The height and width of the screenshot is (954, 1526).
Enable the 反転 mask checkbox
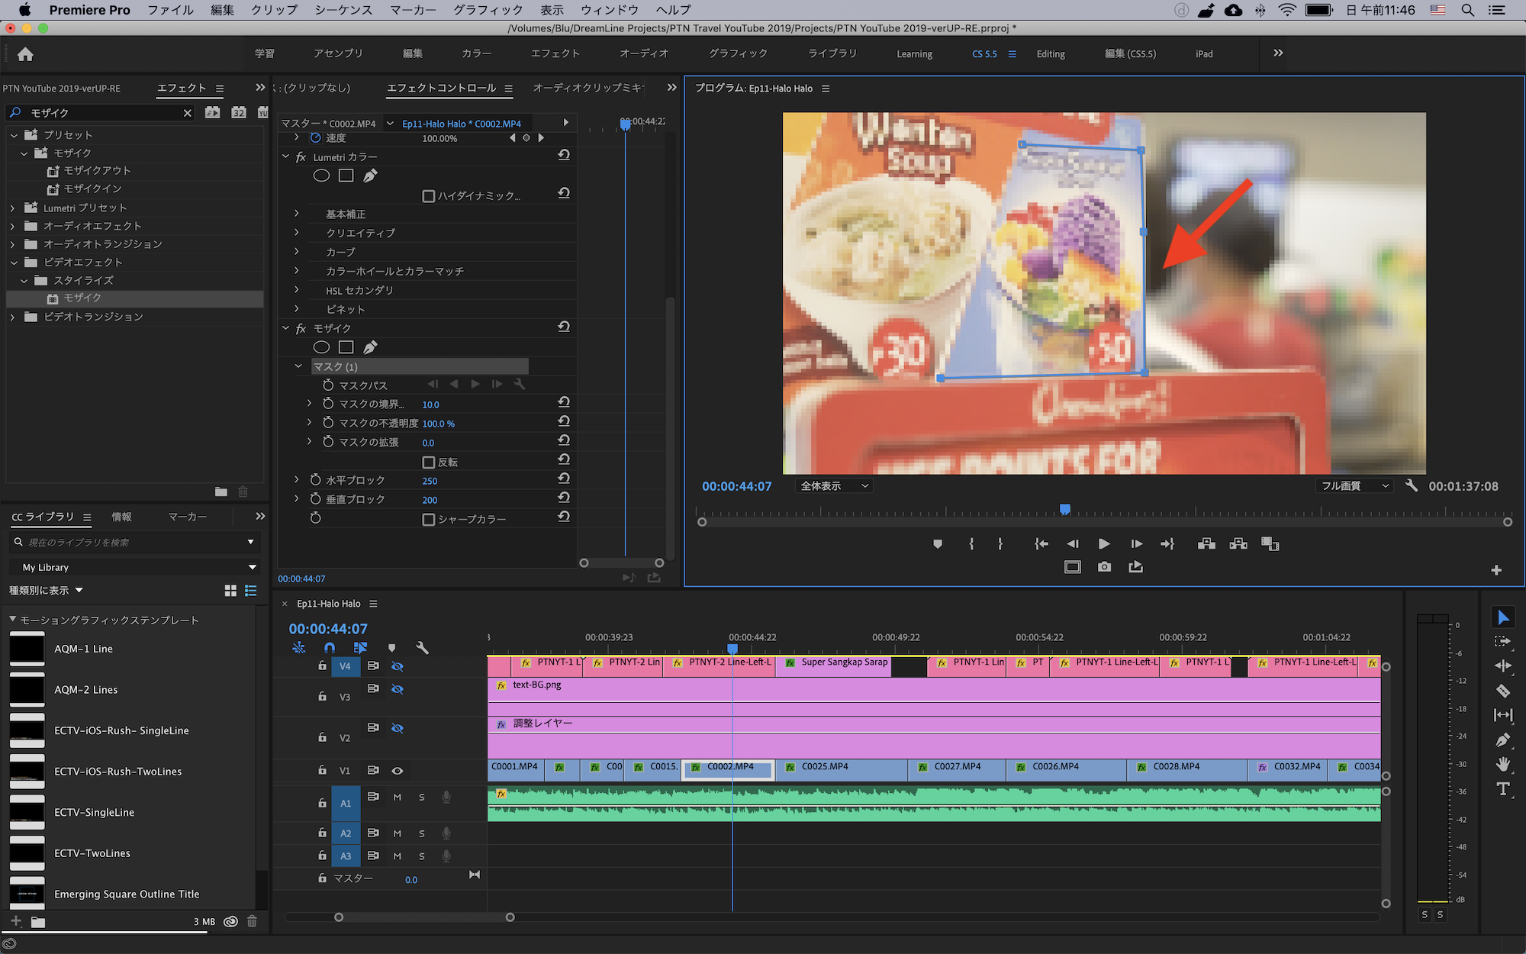click(429, 462)
